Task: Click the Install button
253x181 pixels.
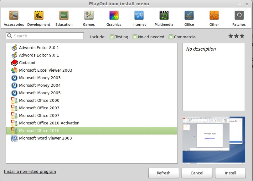Action: pos(230,173)
